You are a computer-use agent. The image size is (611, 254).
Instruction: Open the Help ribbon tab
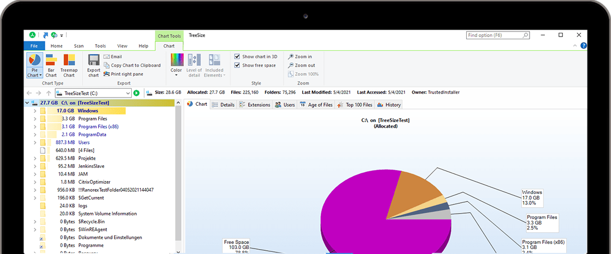click(143, 46)
